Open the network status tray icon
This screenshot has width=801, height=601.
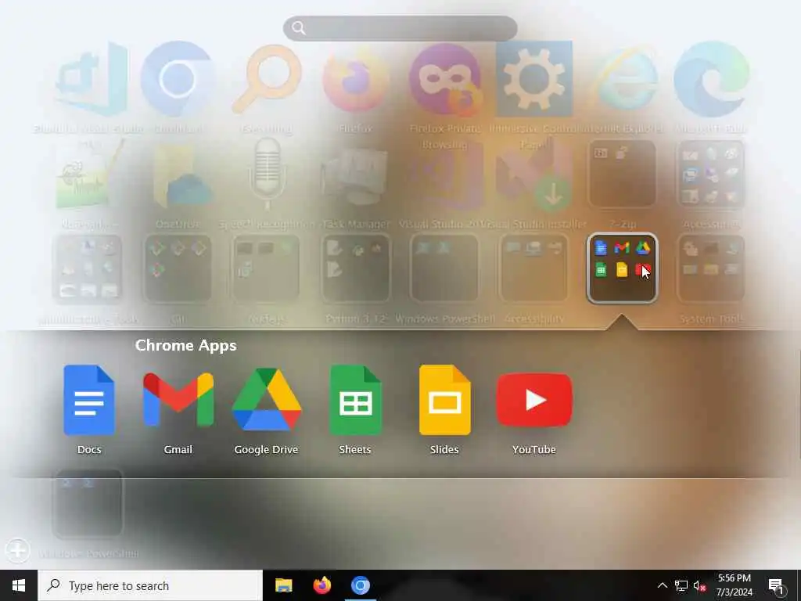pos(681,585)
